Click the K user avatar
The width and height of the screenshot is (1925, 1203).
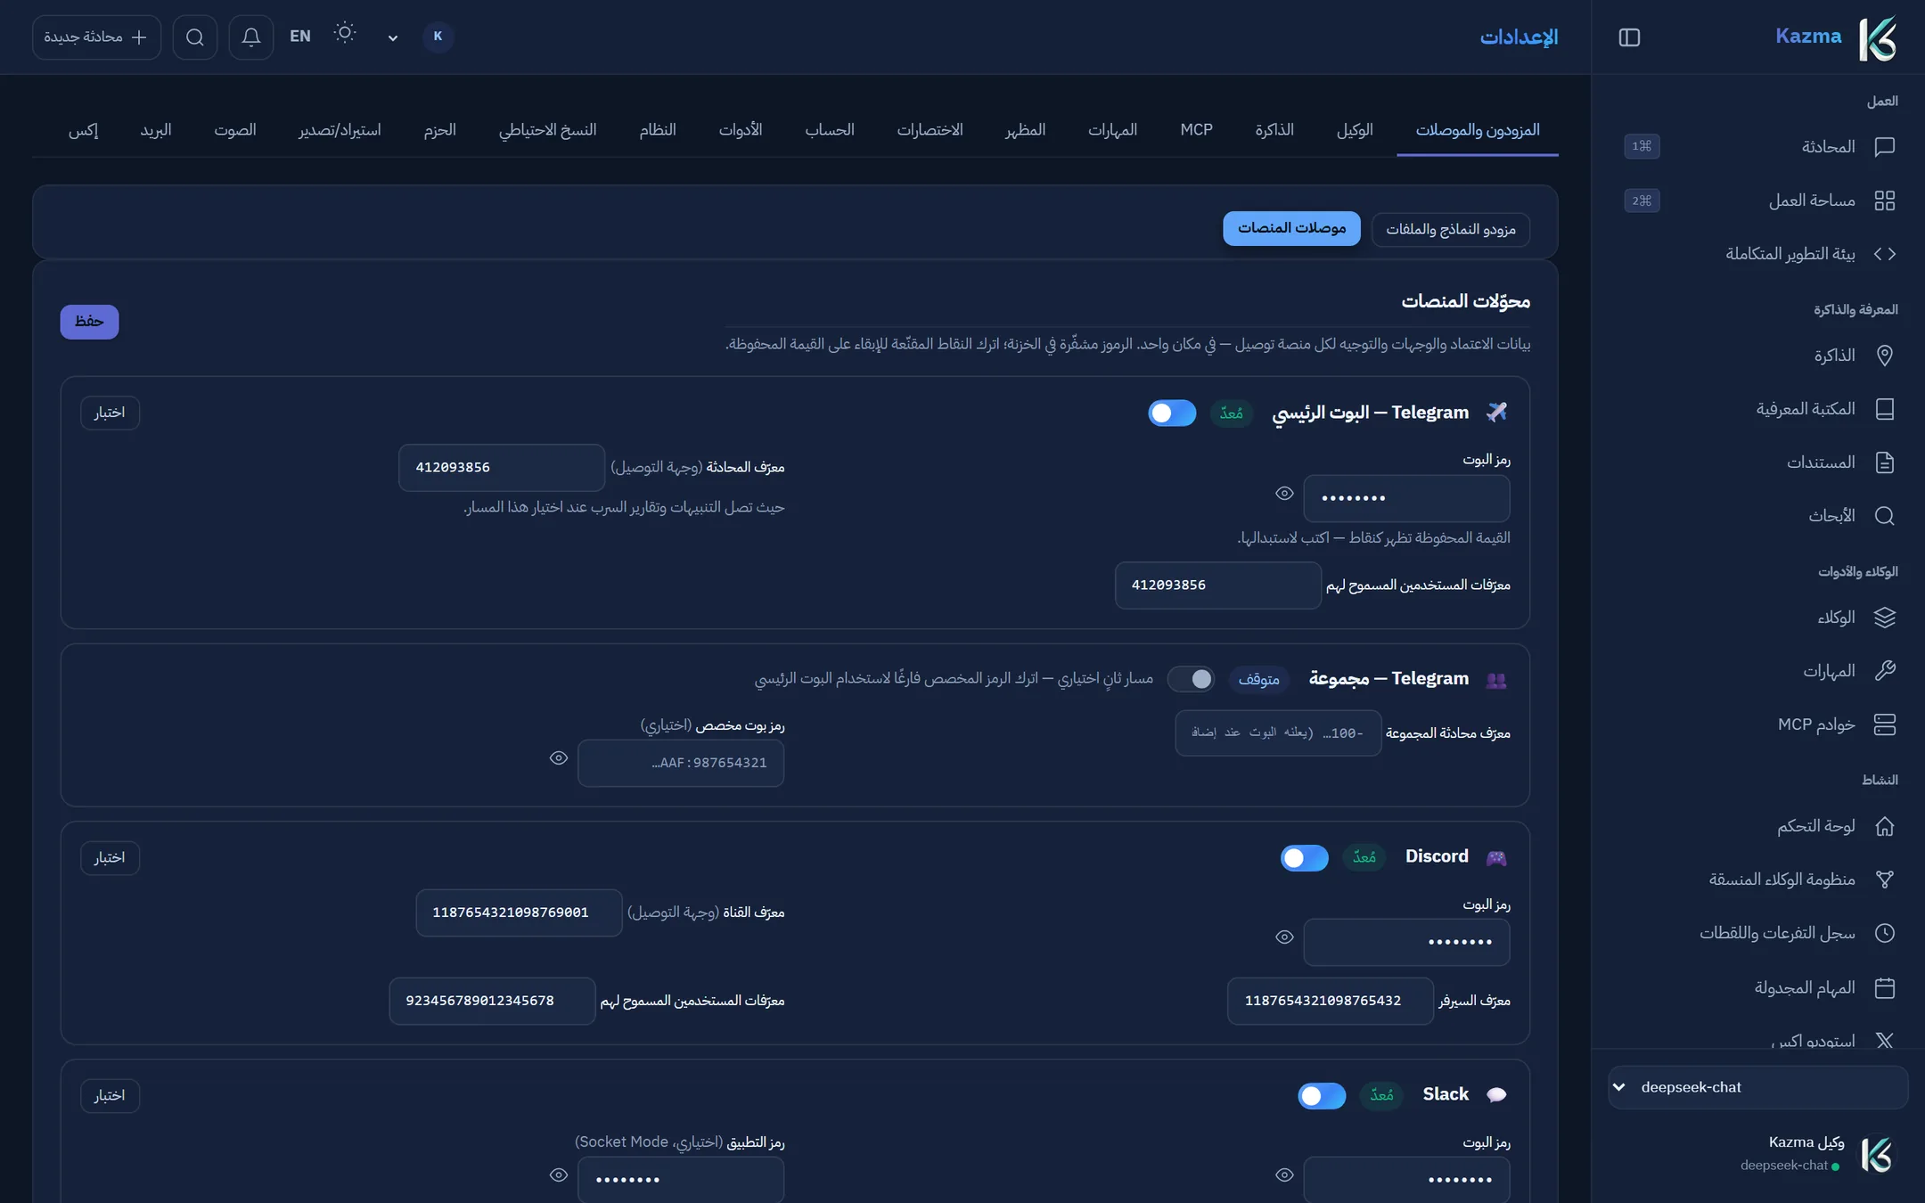(438, 37)
